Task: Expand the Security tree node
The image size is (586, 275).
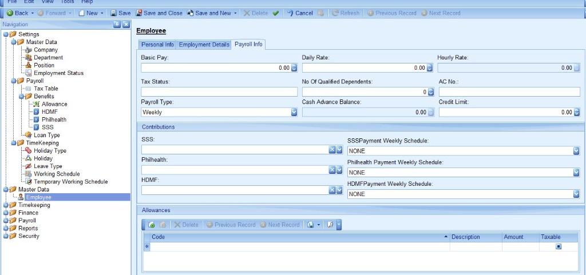Action: (x=5, y=236)
